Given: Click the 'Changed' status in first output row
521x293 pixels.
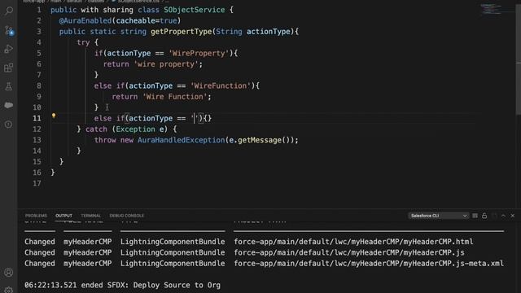Looking at the screenshot, I should point(40,242).
